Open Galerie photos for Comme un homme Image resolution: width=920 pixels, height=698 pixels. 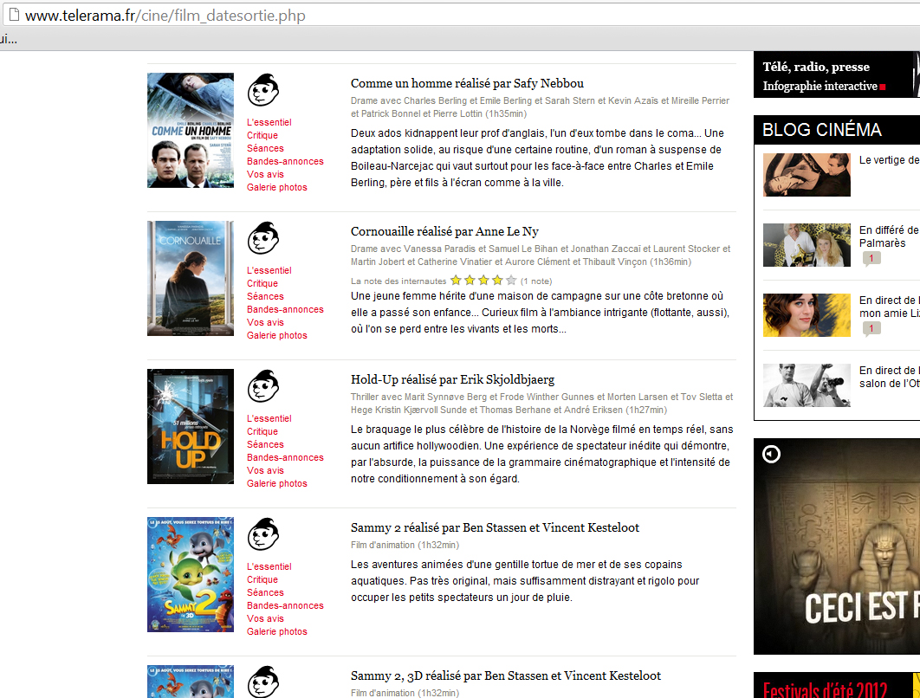pyautogui.click(x=277, y=187)
